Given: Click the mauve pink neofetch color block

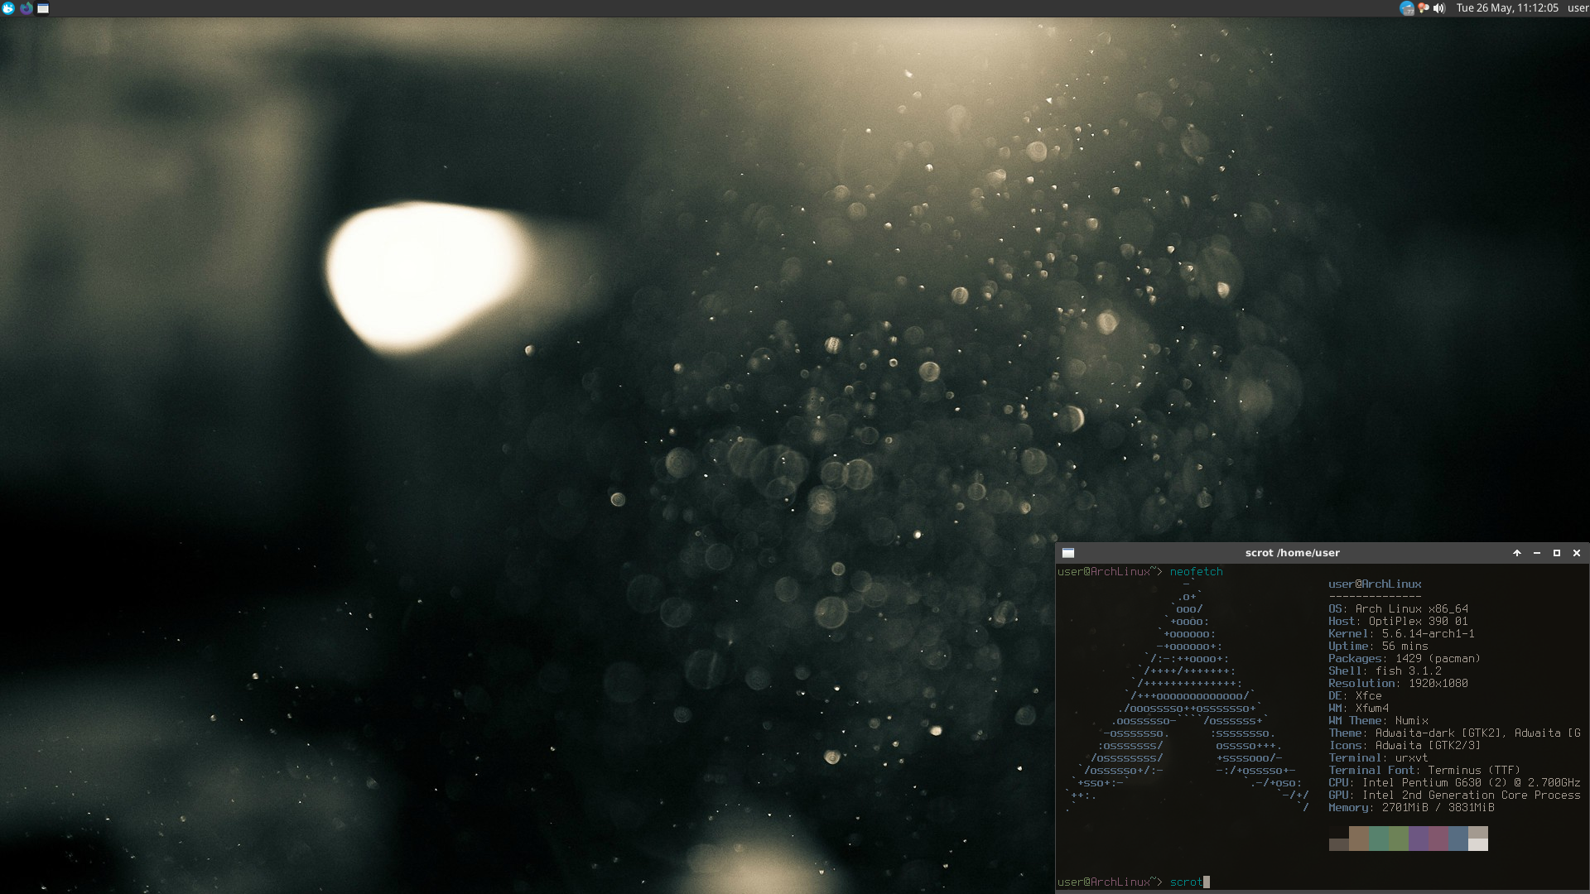Looking at the screenshot, I should [x=1438, y=839].
